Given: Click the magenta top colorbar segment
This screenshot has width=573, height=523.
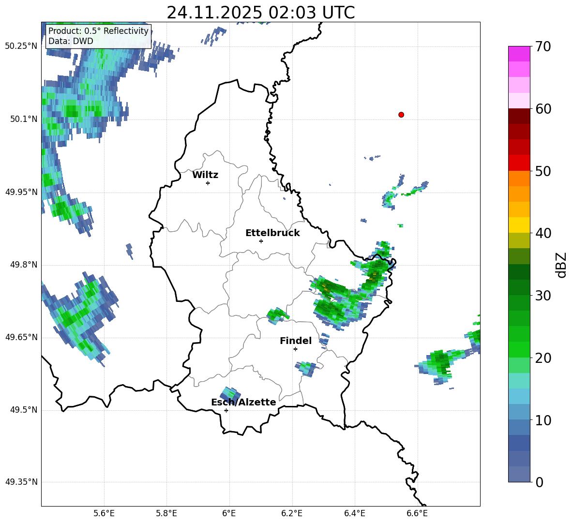Looking at the screenshot, I should point(519,54).
